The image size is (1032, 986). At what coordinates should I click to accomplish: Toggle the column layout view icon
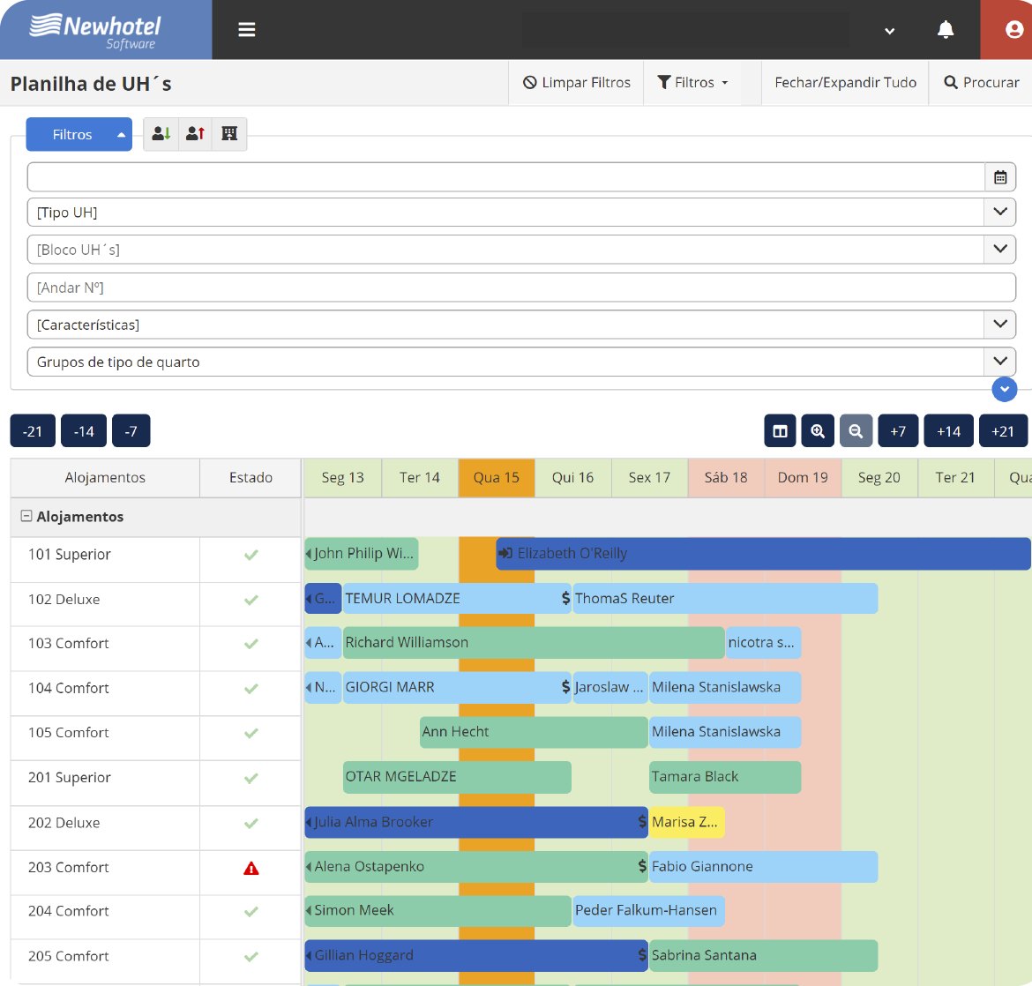tap(780, 431)
